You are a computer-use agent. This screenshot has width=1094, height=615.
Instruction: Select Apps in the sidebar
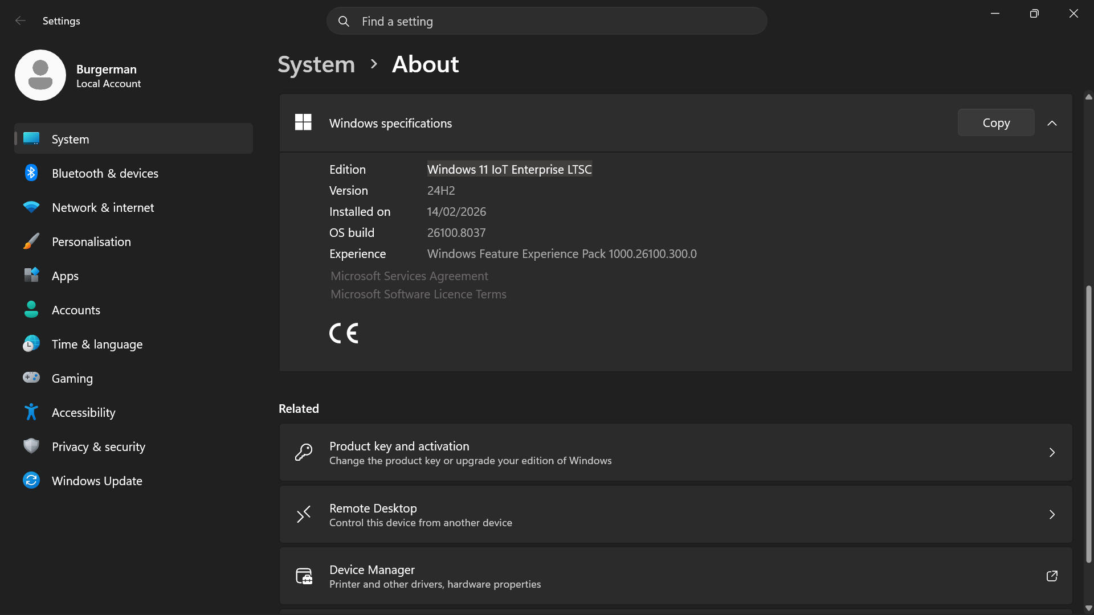pos(65,276)
